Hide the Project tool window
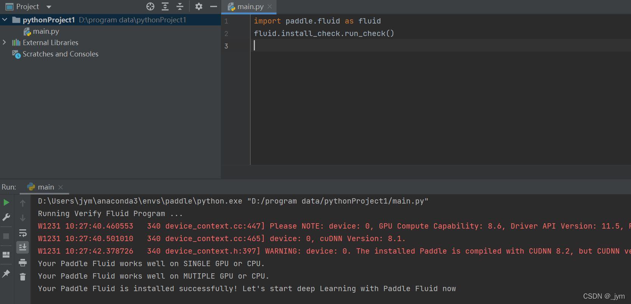 [214, 6]
